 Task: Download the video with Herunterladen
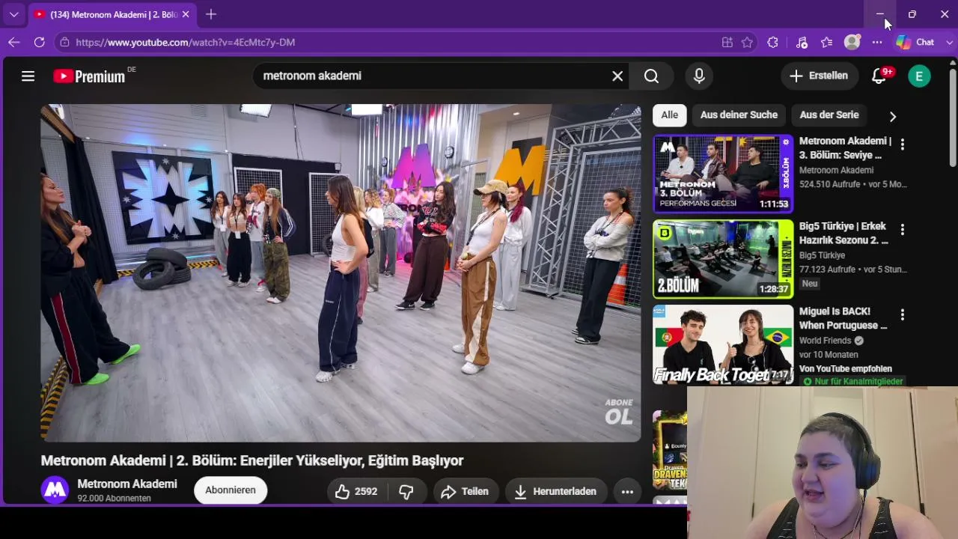tap(555, 491)
